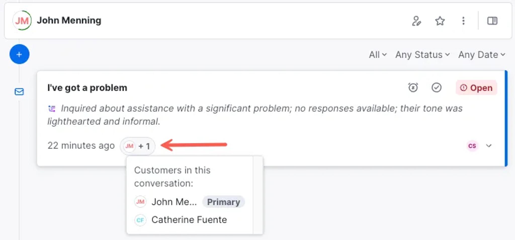Click JM avatar beside John Me... in popup
515x240 pixels.
(140, 202)
